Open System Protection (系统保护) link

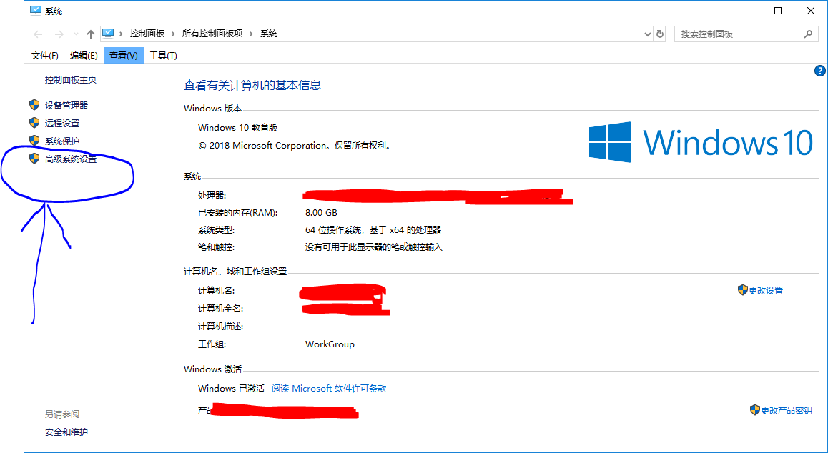tap(62, 141)
